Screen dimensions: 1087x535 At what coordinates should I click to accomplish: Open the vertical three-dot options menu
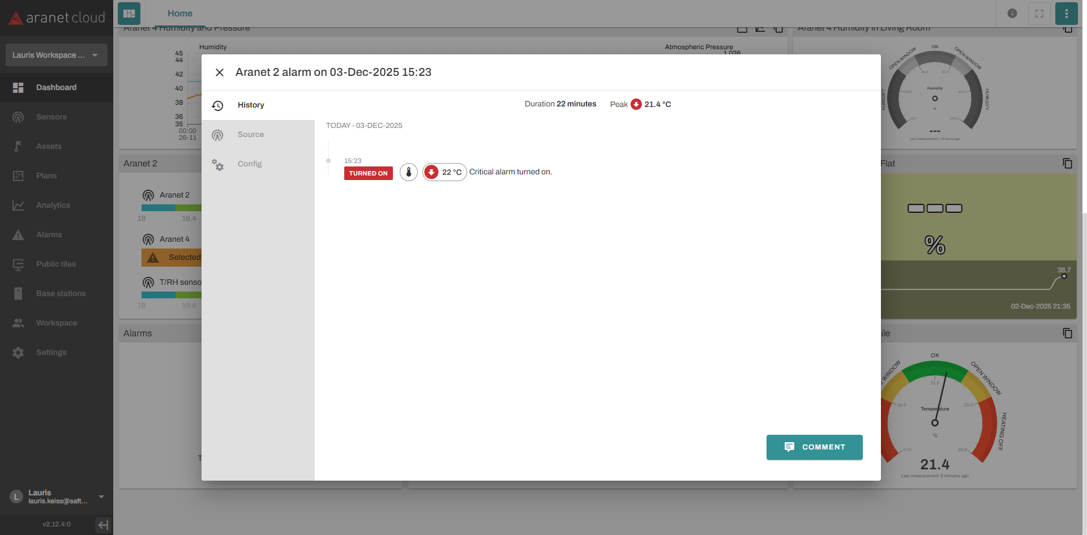tap(1066, 14)
